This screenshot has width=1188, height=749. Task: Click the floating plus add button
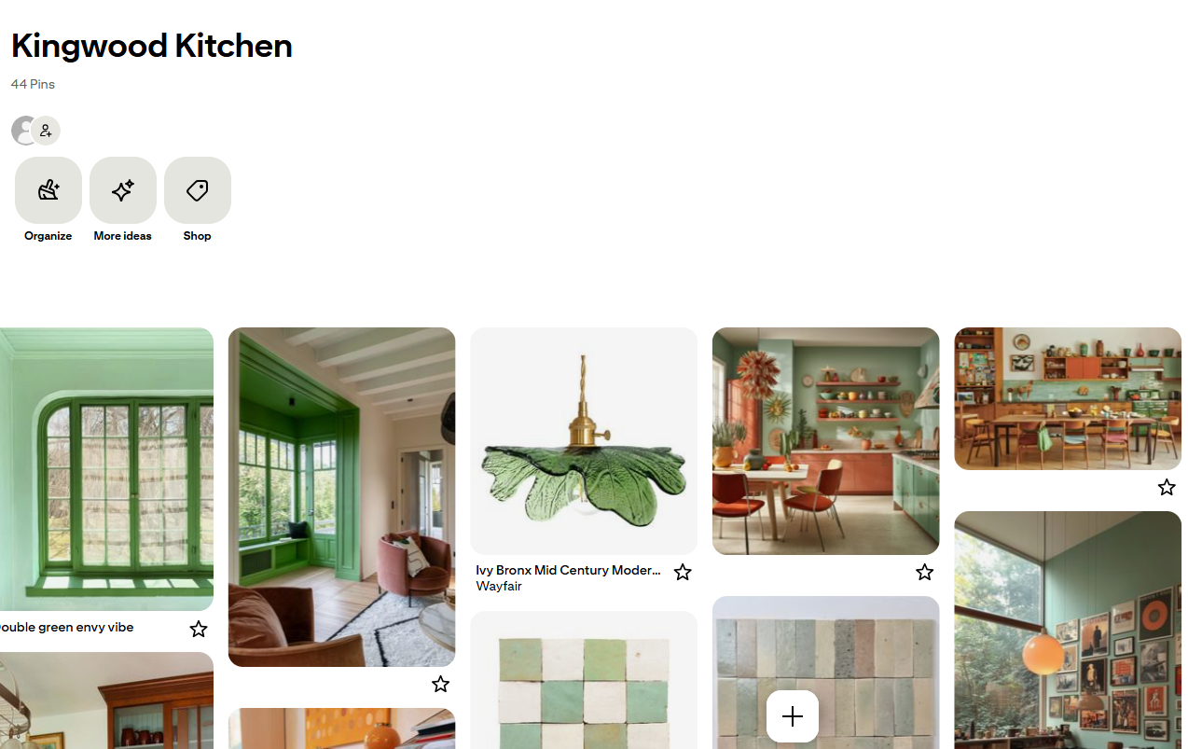[793, 716]
